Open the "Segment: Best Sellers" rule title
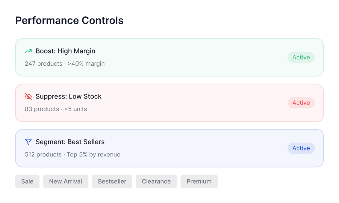This screenshot has width=339, height=203. point(70,142)
